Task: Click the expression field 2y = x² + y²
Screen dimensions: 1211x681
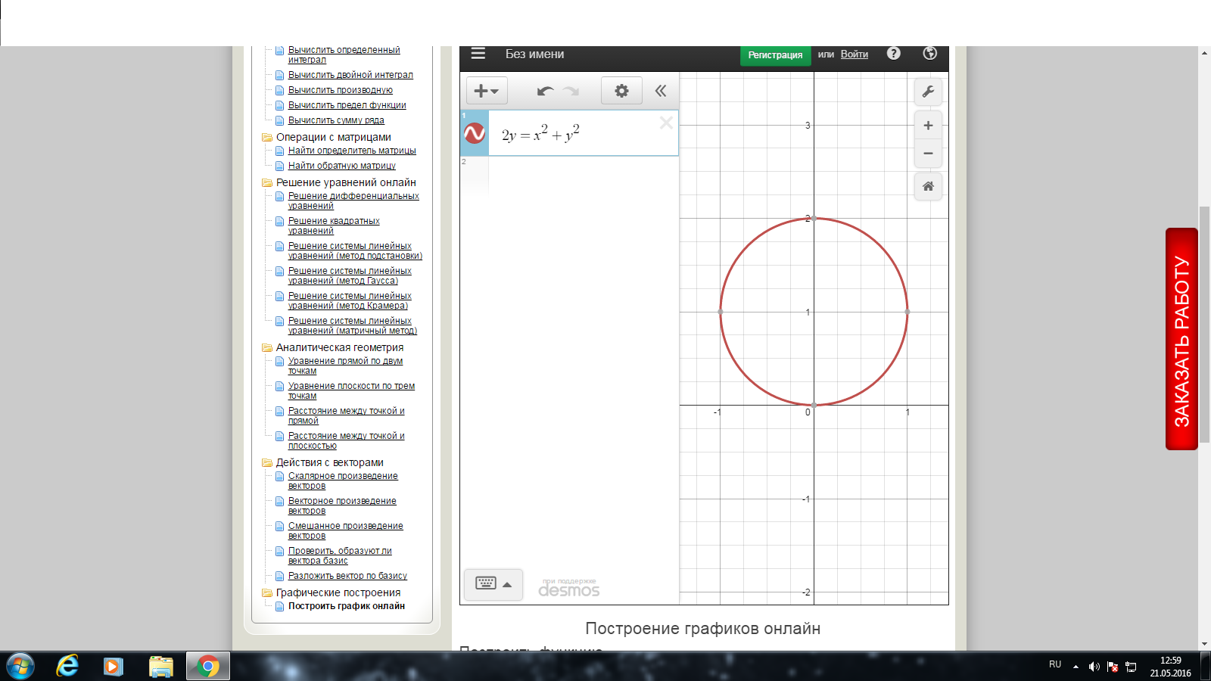Action: click(584, 133)
